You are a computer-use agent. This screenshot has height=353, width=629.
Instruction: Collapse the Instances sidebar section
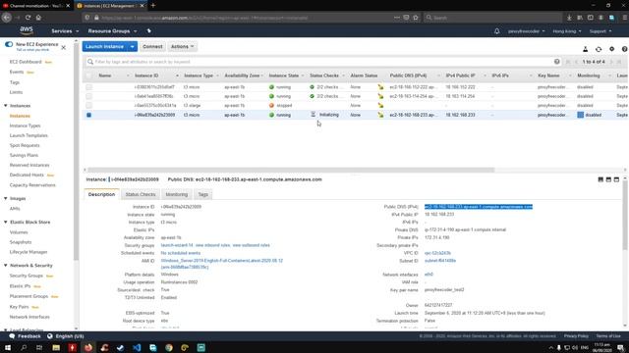6,106
